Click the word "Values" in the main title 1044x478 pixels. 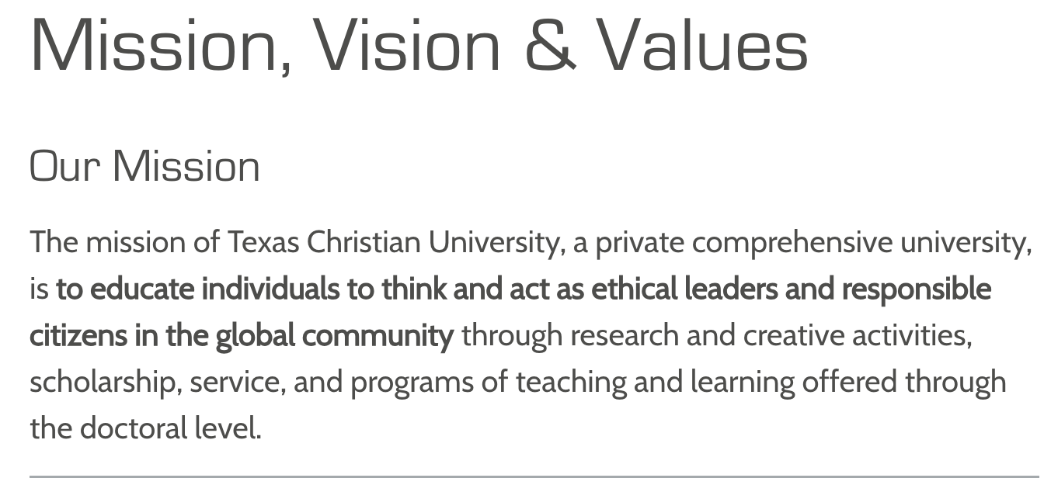click(x=702, y=47)
